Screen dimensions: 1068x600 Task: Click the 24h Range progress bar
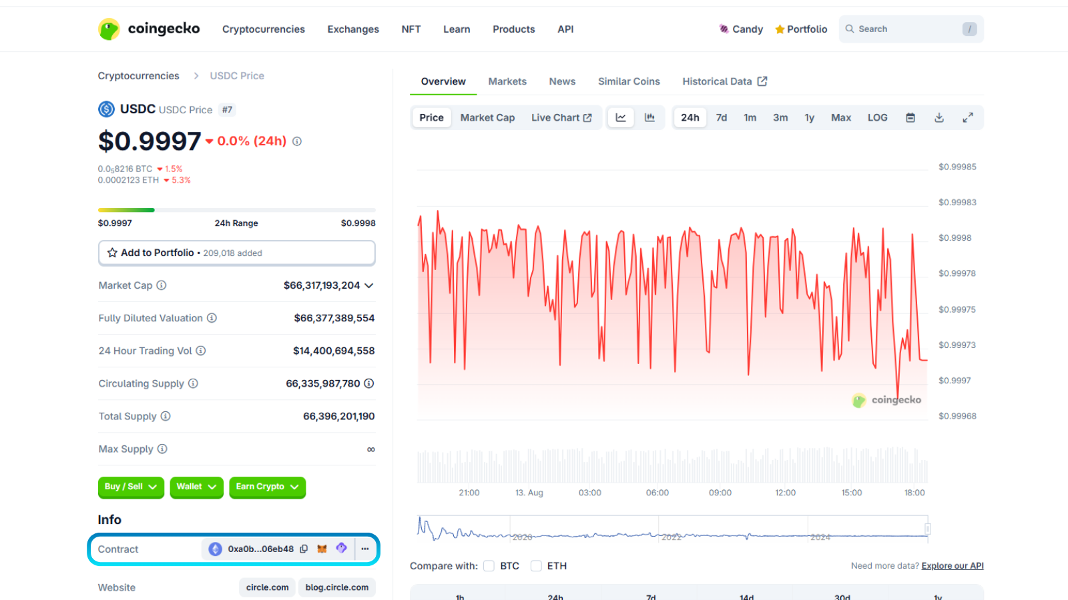[237, 210]
